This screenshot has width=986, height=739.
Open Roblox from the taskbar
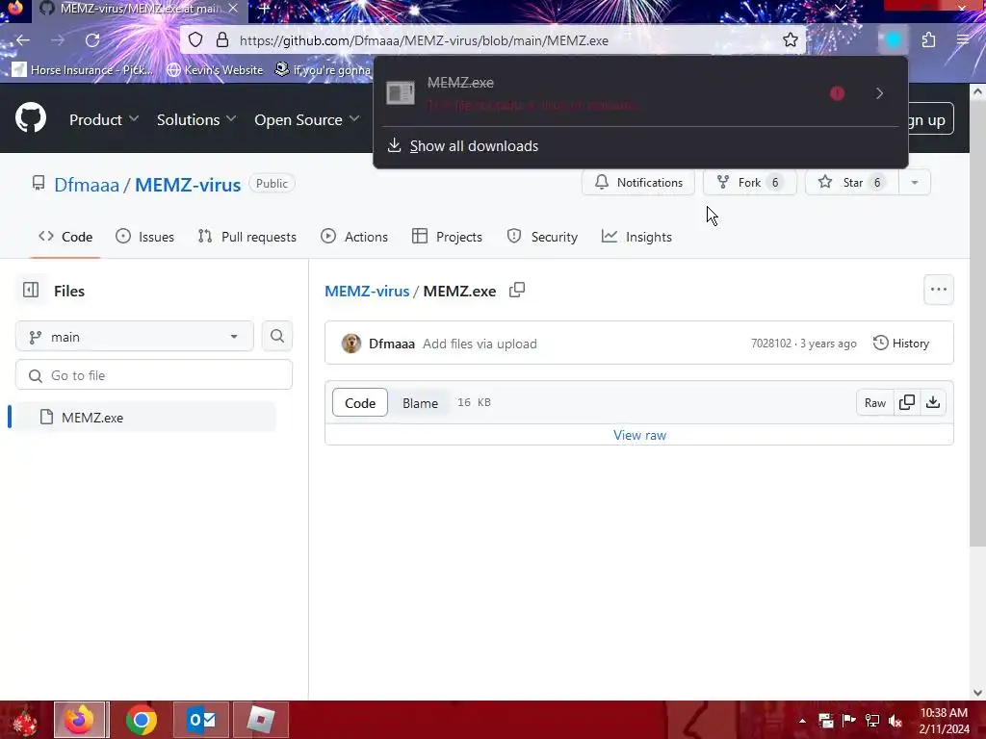(260, 720)
